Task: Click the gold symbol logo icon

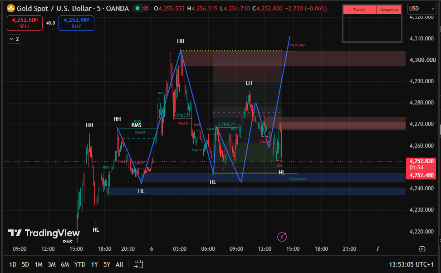Action: tap(11, 9)
